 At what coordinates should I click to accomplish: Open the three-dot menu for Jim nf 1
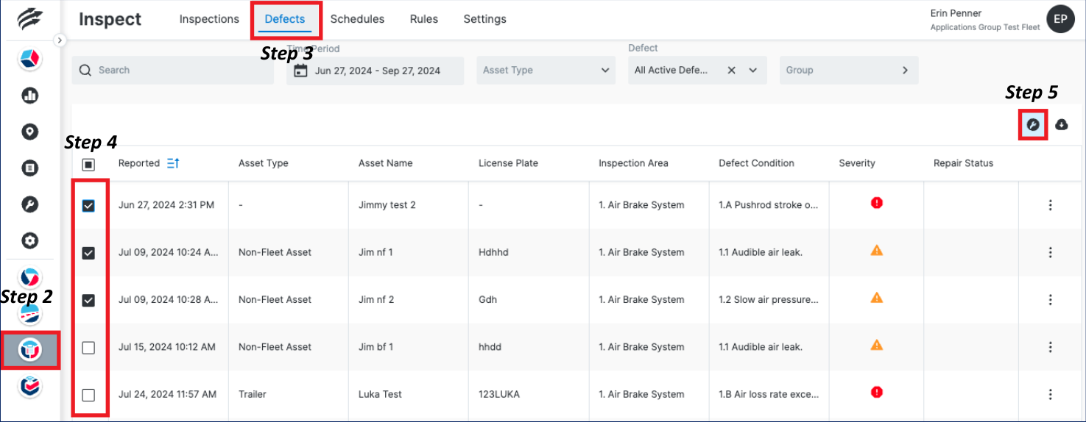(x=1050, y=252)
